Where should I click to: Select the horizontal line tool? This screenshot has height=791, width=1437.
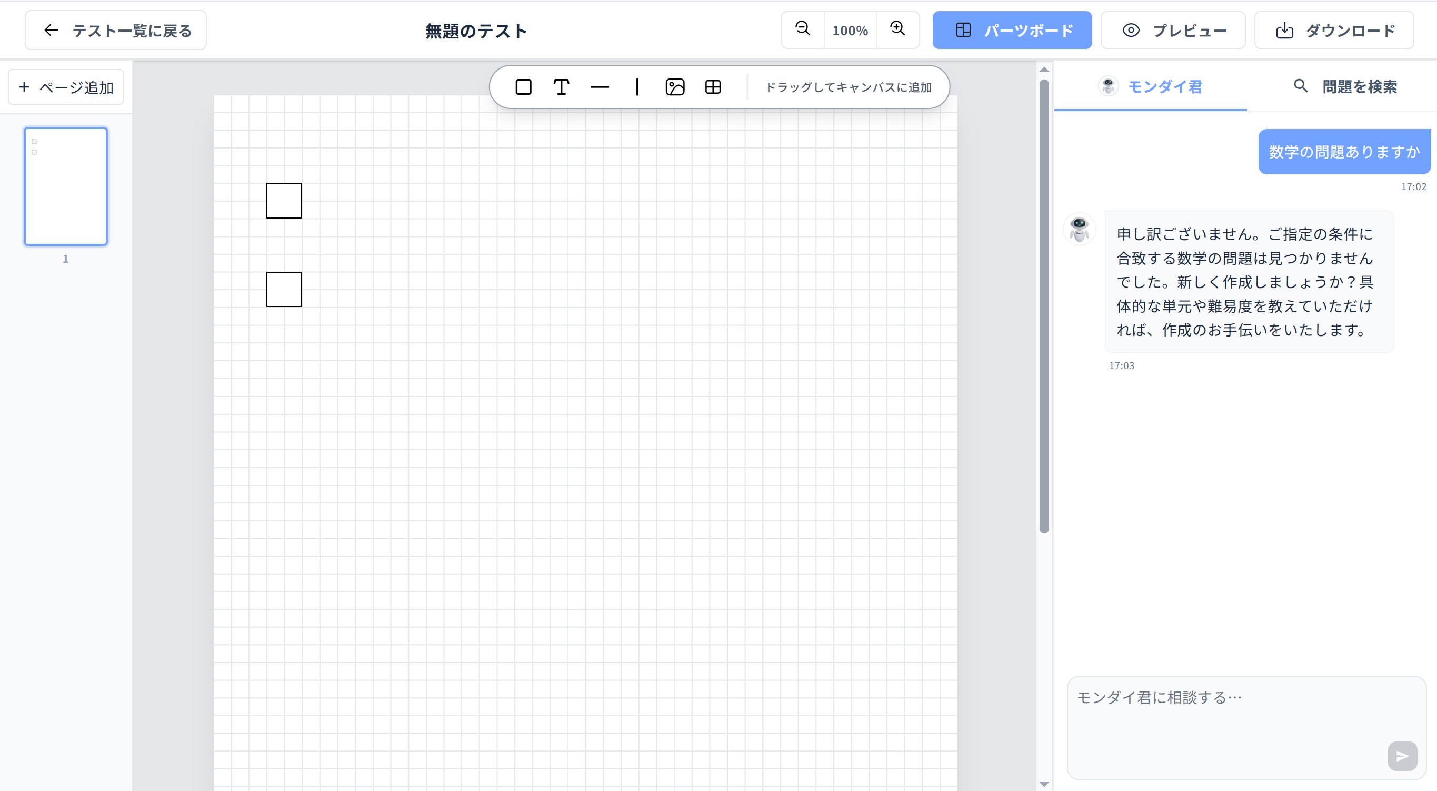[599, 87]
